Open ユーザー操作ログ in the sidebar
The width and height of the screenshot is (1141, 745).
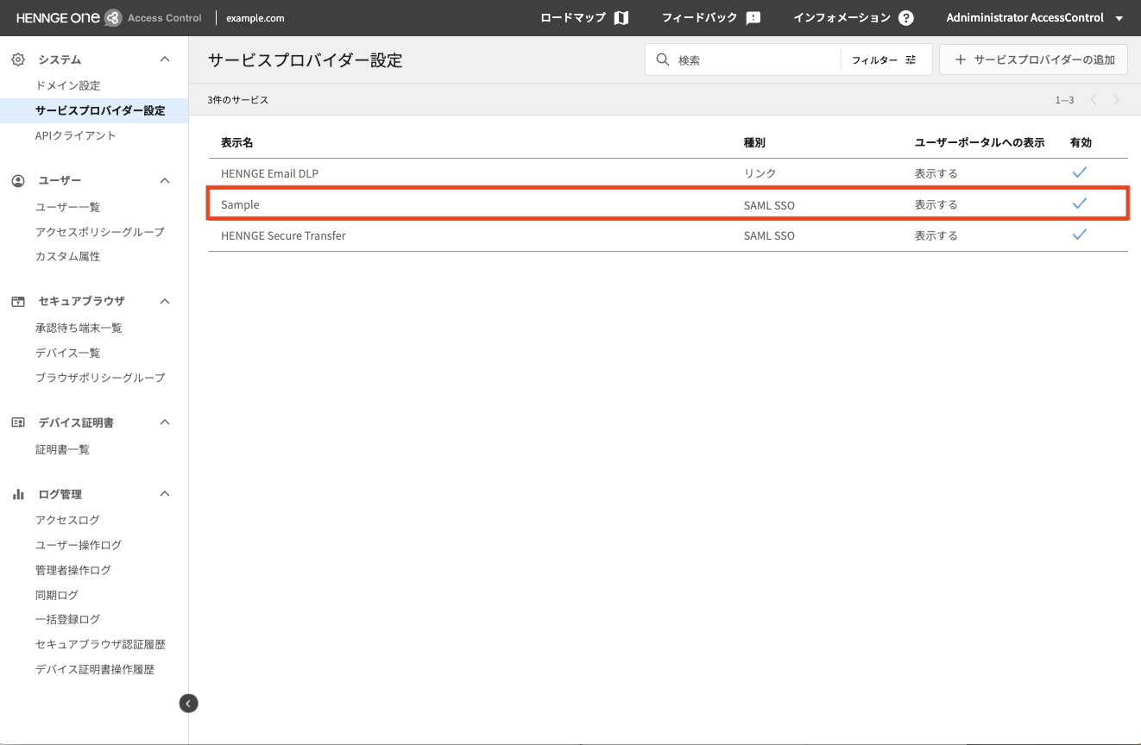[79, 545]
